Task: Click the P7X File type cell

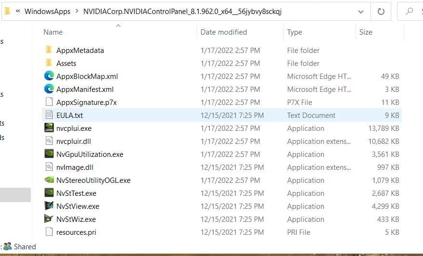Action: tap(300, 102)
